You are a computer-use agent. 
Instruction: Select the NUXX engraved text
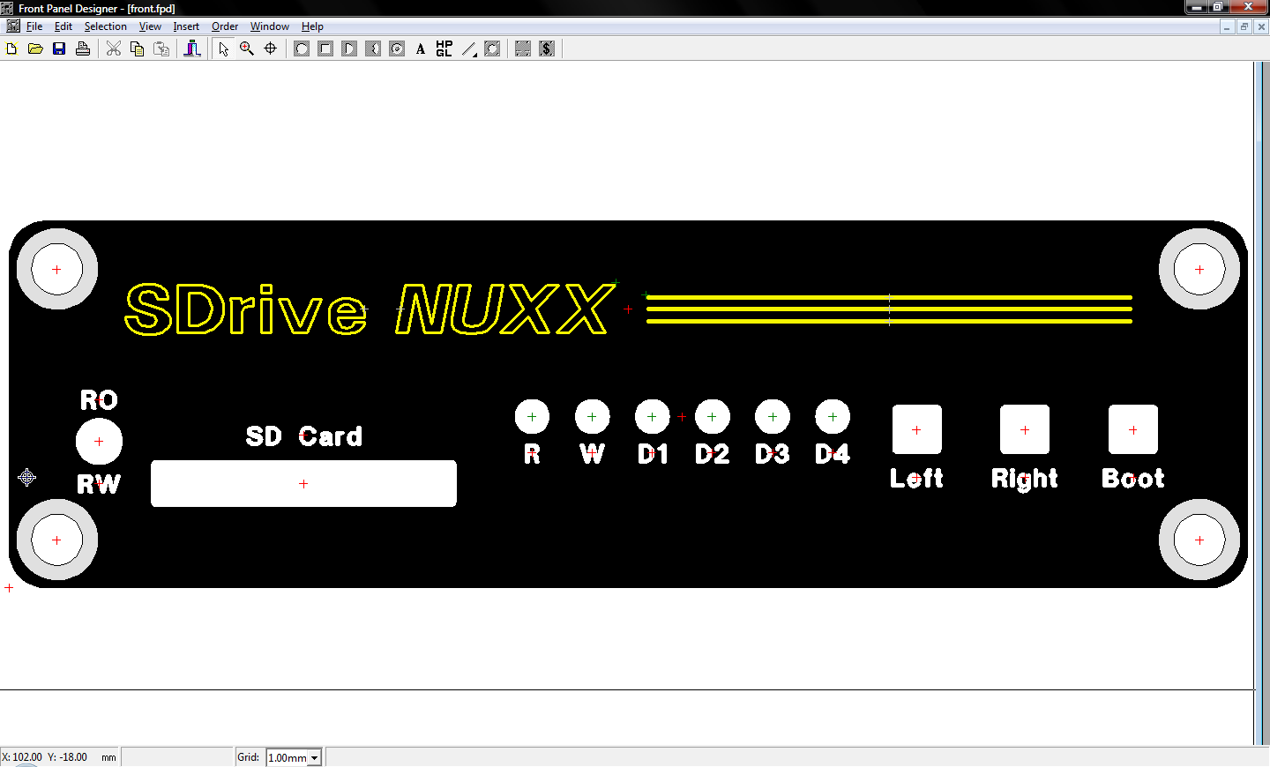click(x=504, y=309)
